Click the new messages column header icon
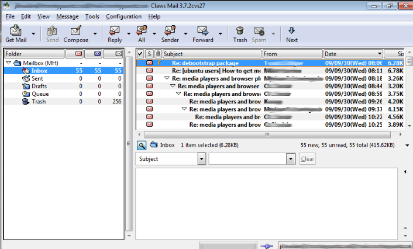This screenshot has width=413, height=249. (x=78, y=54)
